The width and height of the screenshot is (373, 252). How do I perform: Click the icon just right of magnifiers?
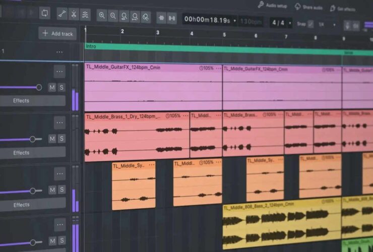pos(161,18)
